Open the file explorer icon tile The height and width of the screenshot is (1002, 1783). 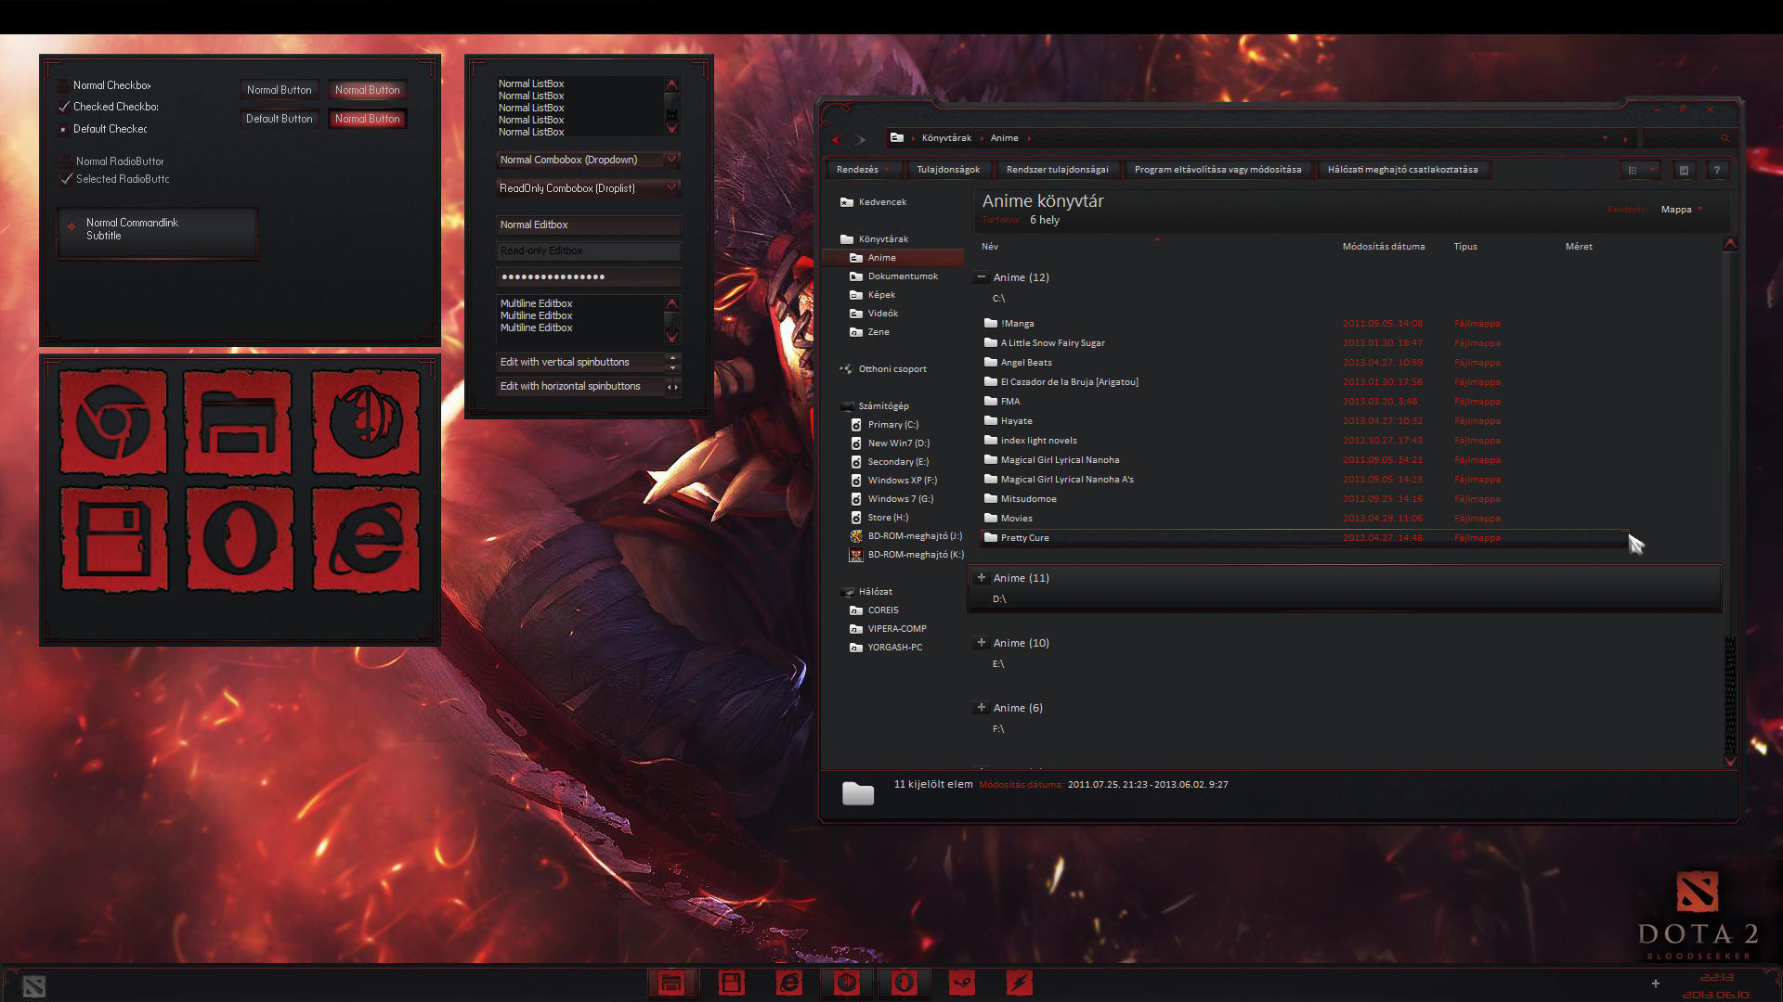[x=238, y=421]
